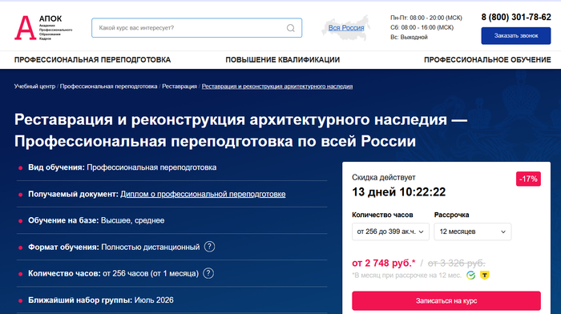Expand the Количество часов dropdown
Viewport: 561px width, 314px height.
coord(390,231)
